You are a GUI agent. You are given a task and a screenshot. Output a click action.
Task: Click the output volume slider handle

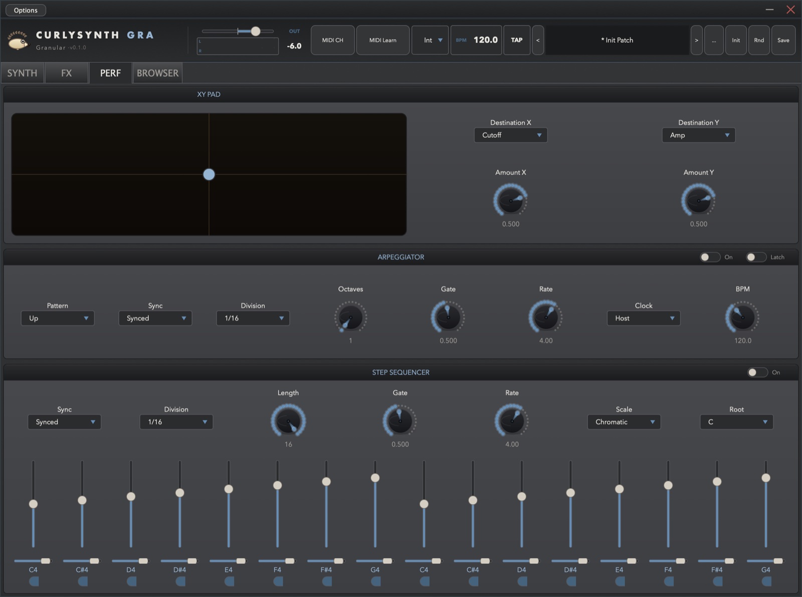coord(256,31)
